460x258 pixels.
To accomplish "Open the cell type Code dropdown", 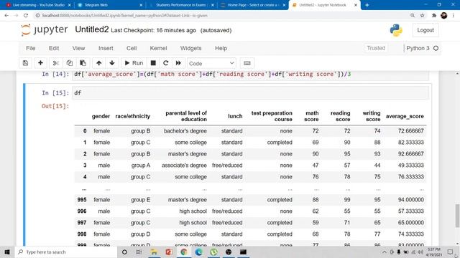I will (x=211, y=63).
